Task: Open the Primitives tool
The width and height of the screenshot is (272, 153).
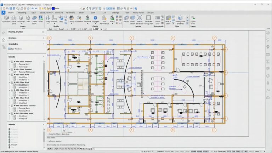Action: (21, 19)
